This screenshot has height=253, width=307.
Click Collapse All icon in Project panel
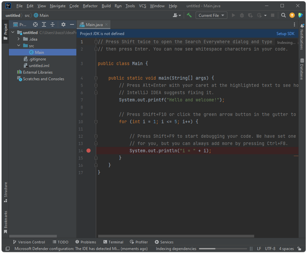tap(53, 24)
